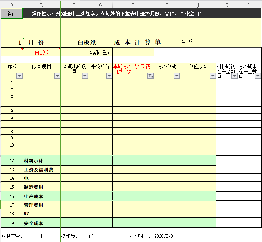Open the 材料单耗 filter dropdown
This screenshot has height=242, width=262.
coord(177,76)
